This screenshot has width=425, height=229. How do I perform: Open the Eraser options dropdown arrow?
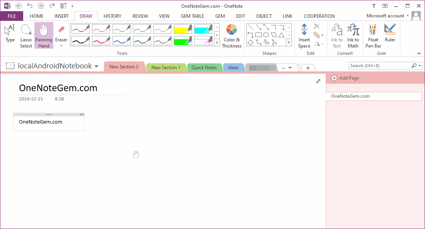click(61, 46)
